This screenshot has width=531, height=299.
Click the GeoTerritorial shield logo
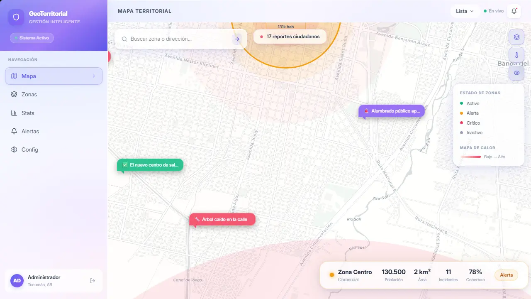coord(16,17)
